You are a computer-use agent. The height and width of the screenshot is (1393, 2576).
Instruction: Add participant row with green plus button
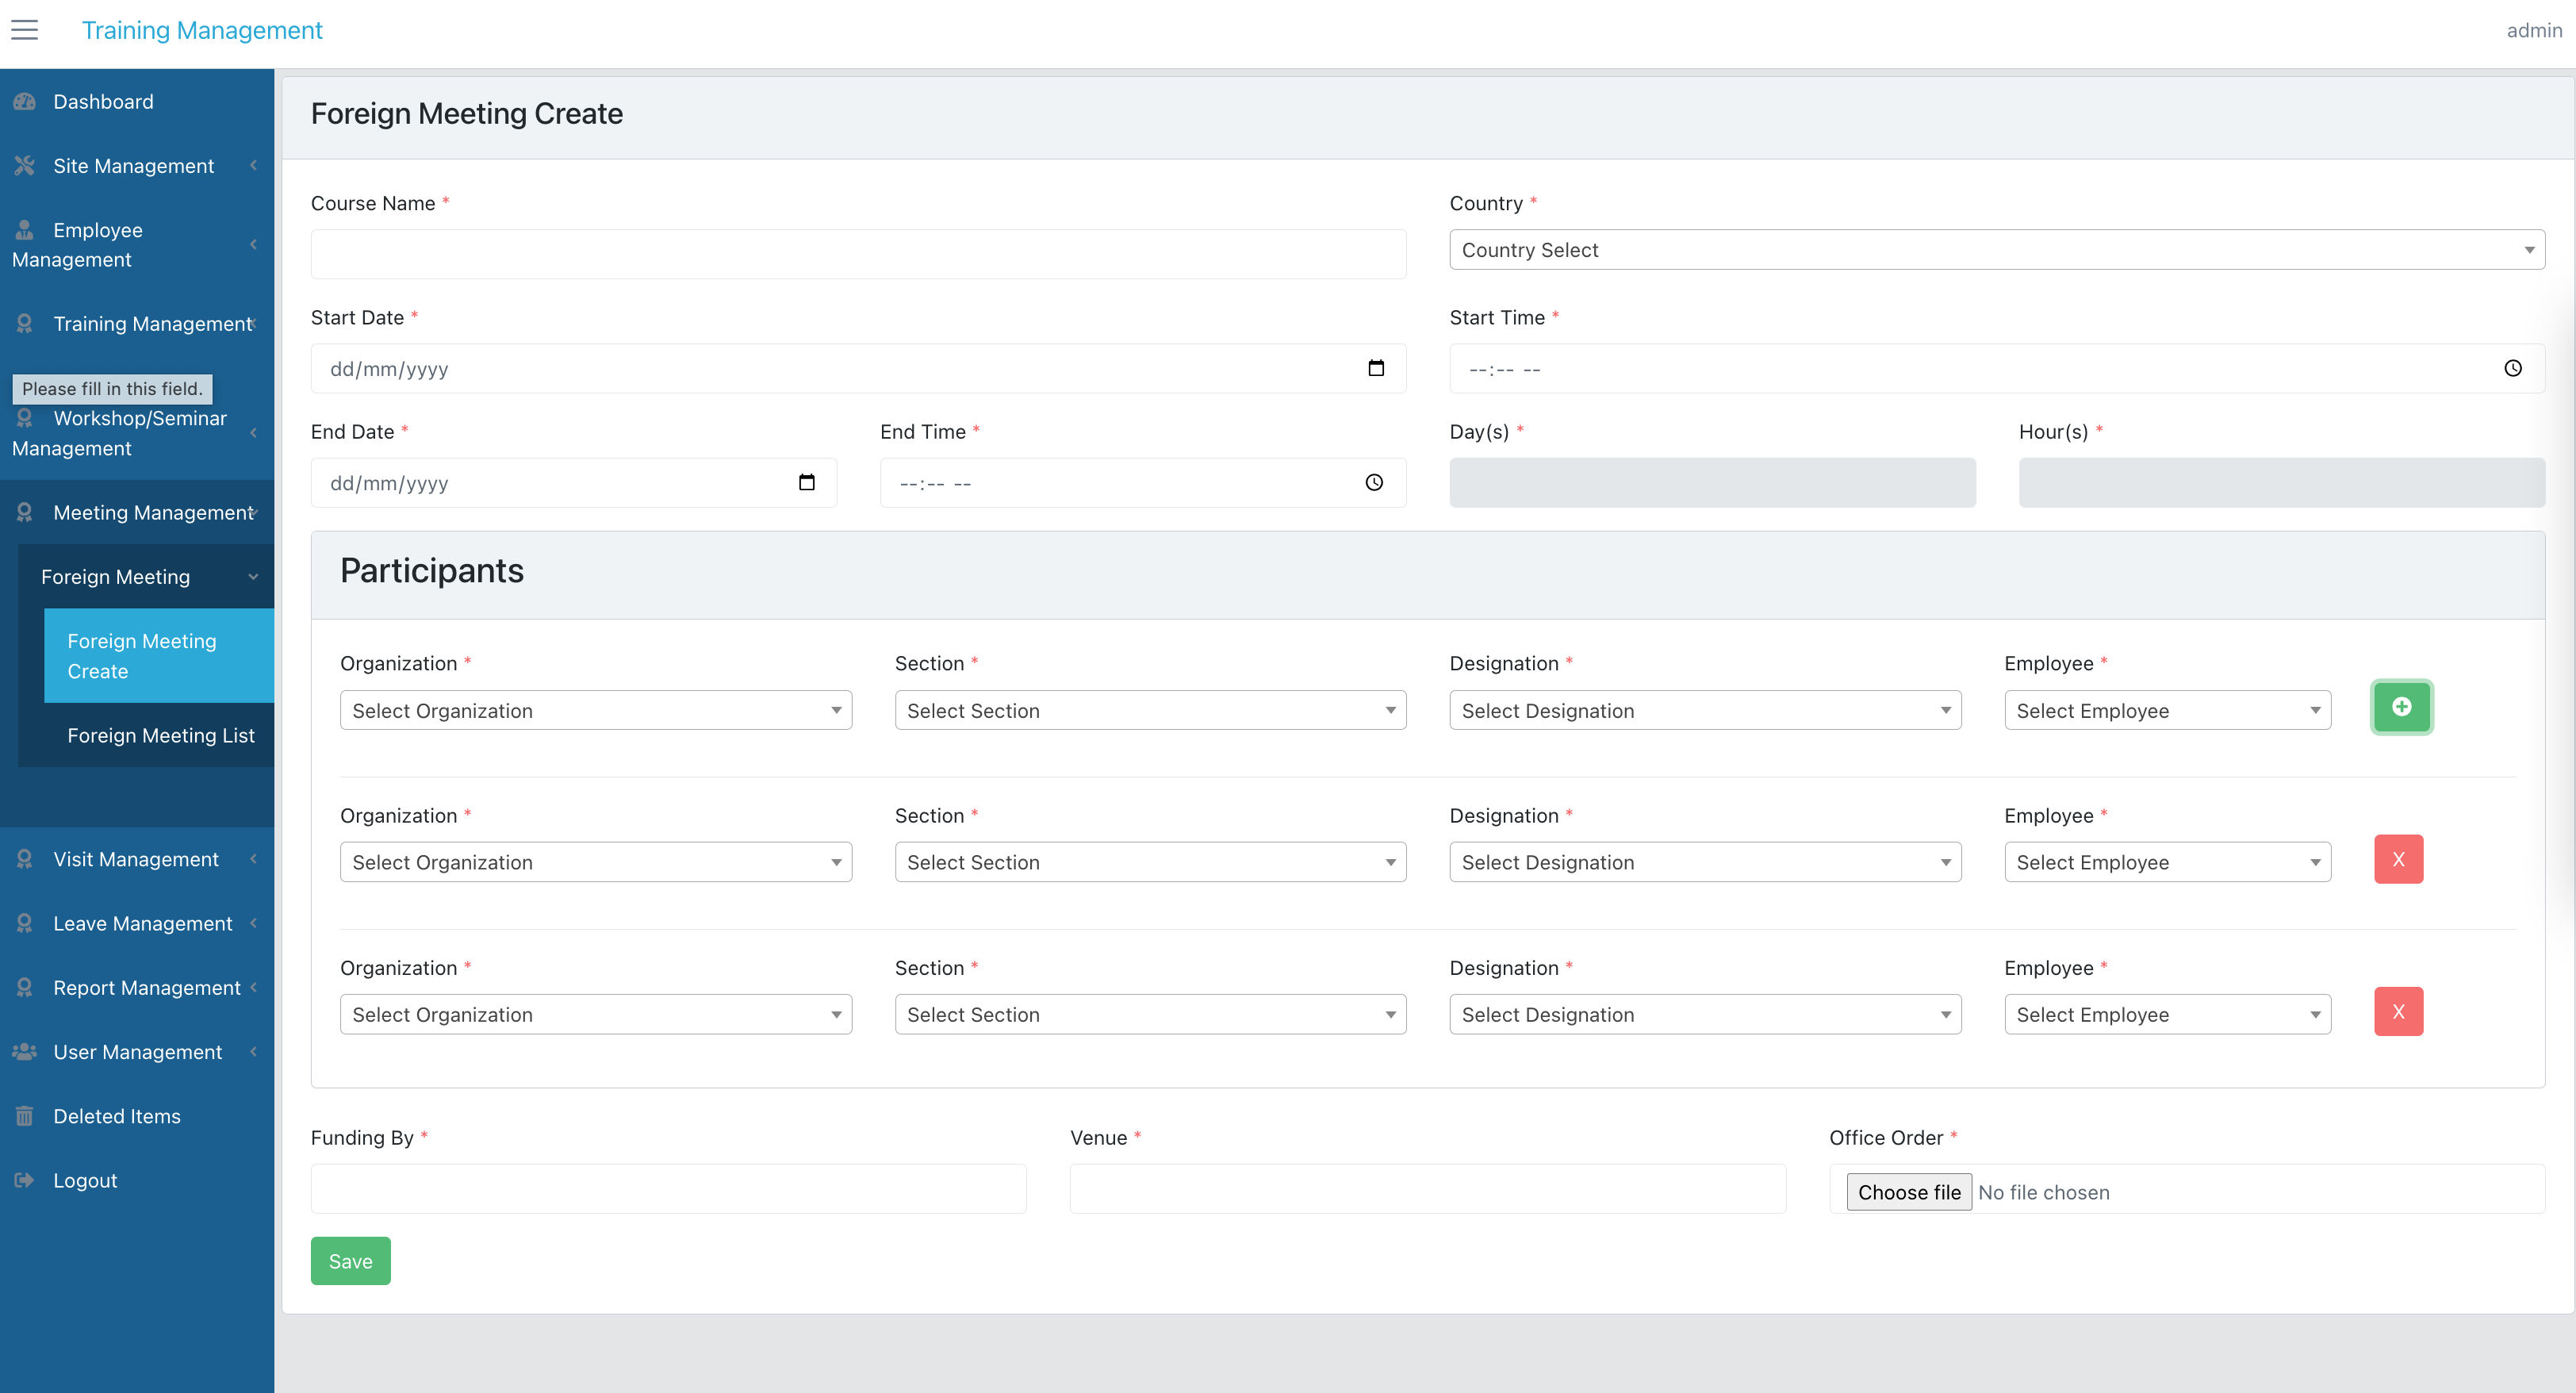point(2401,707)
